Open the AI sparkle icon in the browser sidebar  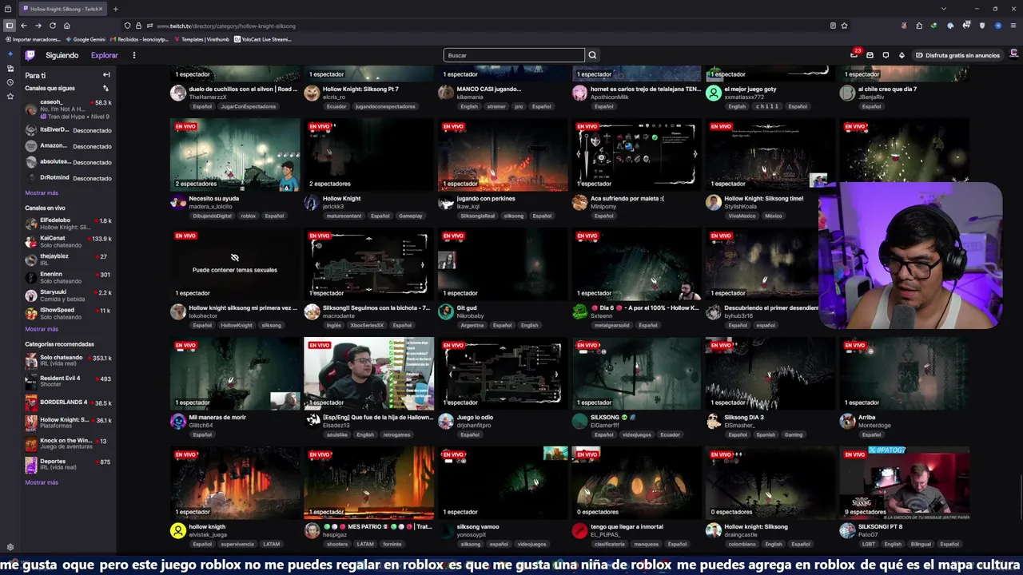(x=10, y=54)
